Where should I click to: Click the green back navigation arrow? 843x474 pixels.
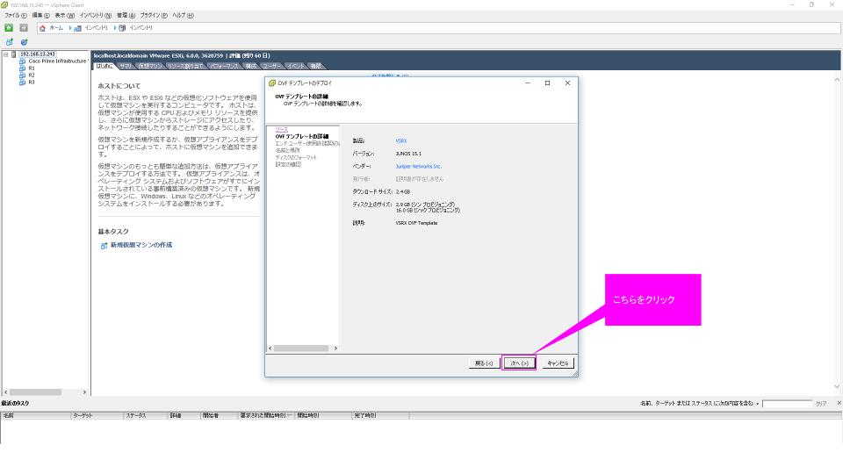pyautogui.click(x=9, y=27)
